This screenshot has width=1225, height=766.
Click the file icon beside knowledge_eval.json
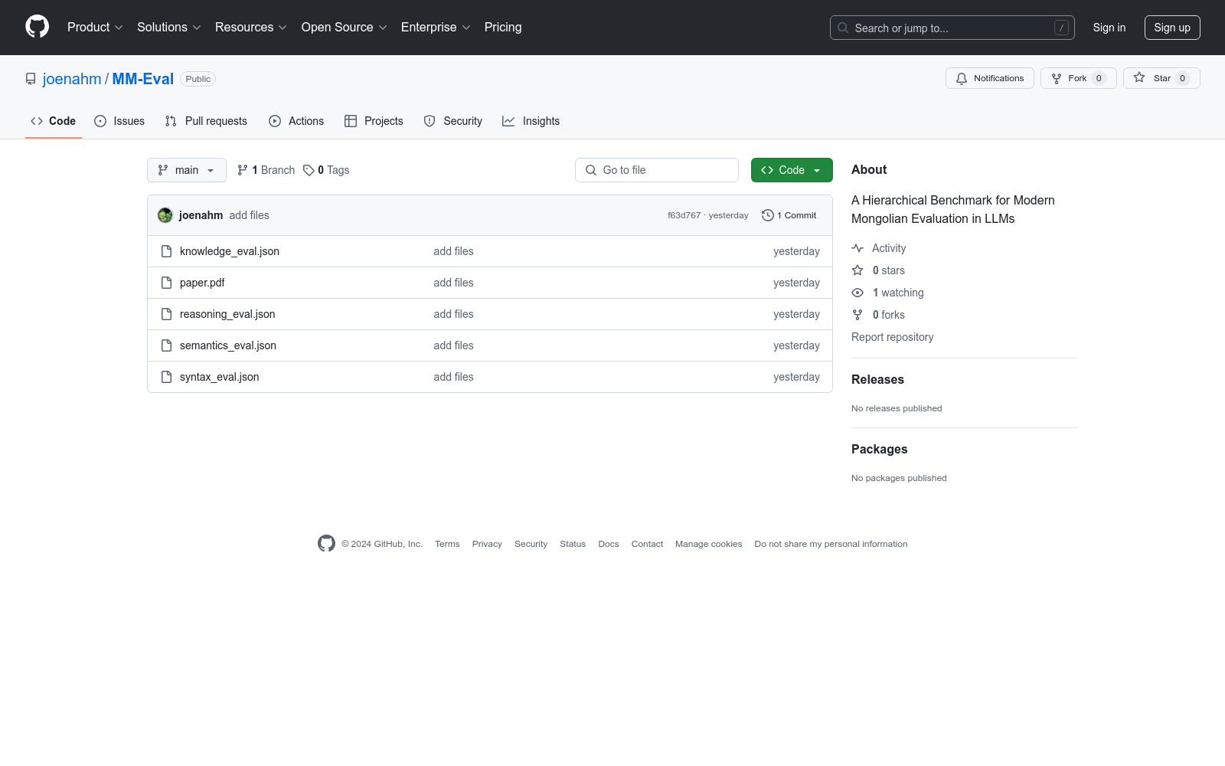pyautogui.click(x=166, y=251)
